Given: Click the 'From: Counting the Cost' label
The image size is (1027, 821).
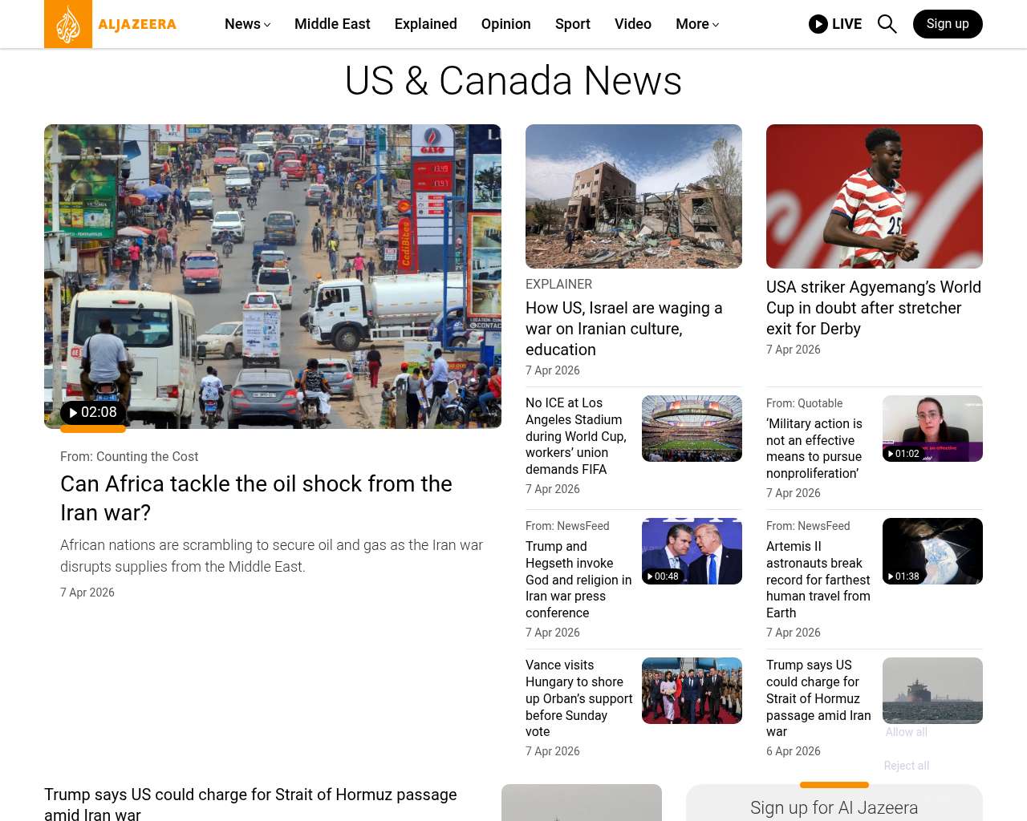Looking at the screenshot, I should click(129, 456).
